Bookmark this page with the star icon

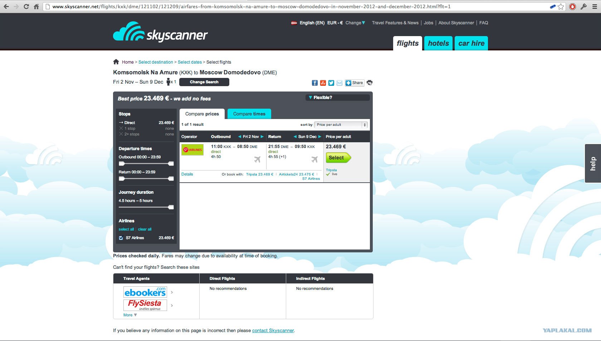[x=561, y=6]
